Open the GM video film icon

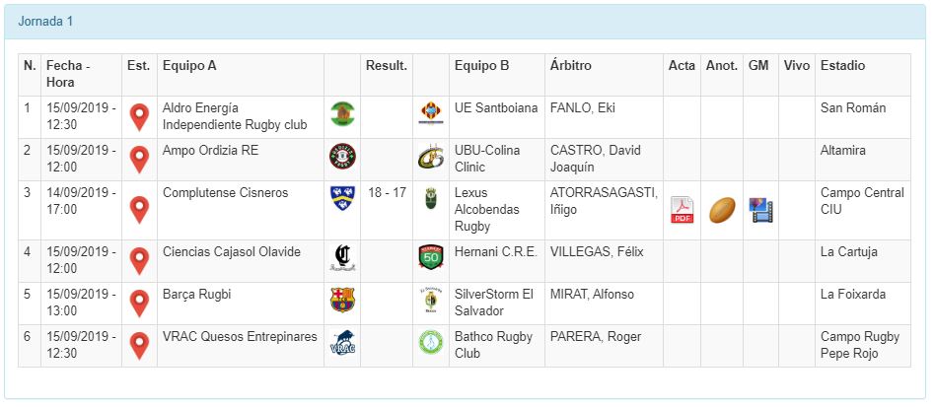(759, 210)
